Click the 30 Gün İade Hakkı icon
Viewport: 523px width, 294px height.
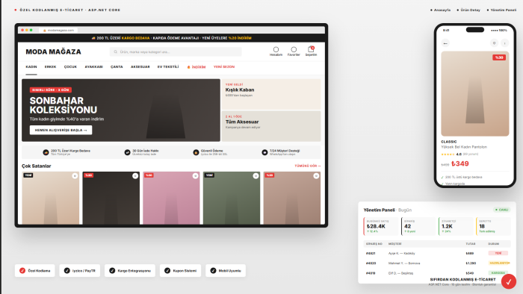tap(127, 152)
